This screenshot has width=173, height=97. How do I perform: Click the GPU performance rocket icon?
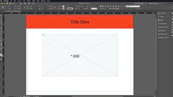pyautogui.click(x=33, y=4)
